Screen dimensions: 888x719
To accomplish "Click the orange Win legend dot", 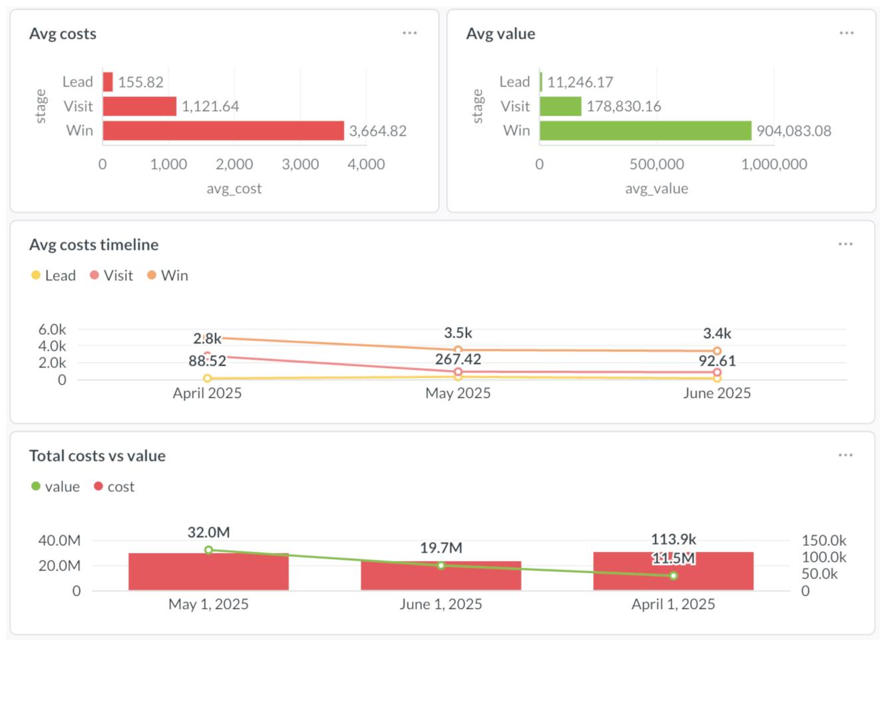I will click(151, 275).
